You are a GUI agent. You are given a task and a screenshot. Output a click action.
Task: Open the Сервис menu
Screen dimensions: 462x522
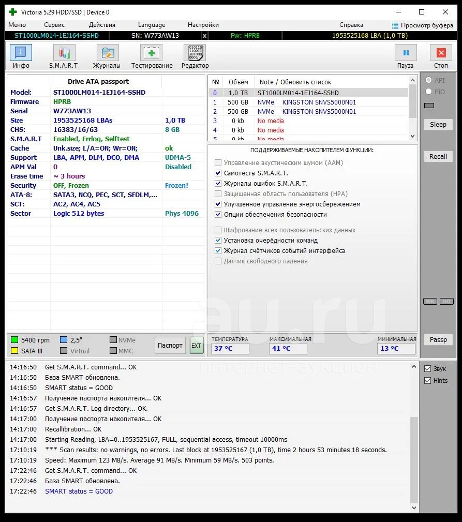point(54,25)
